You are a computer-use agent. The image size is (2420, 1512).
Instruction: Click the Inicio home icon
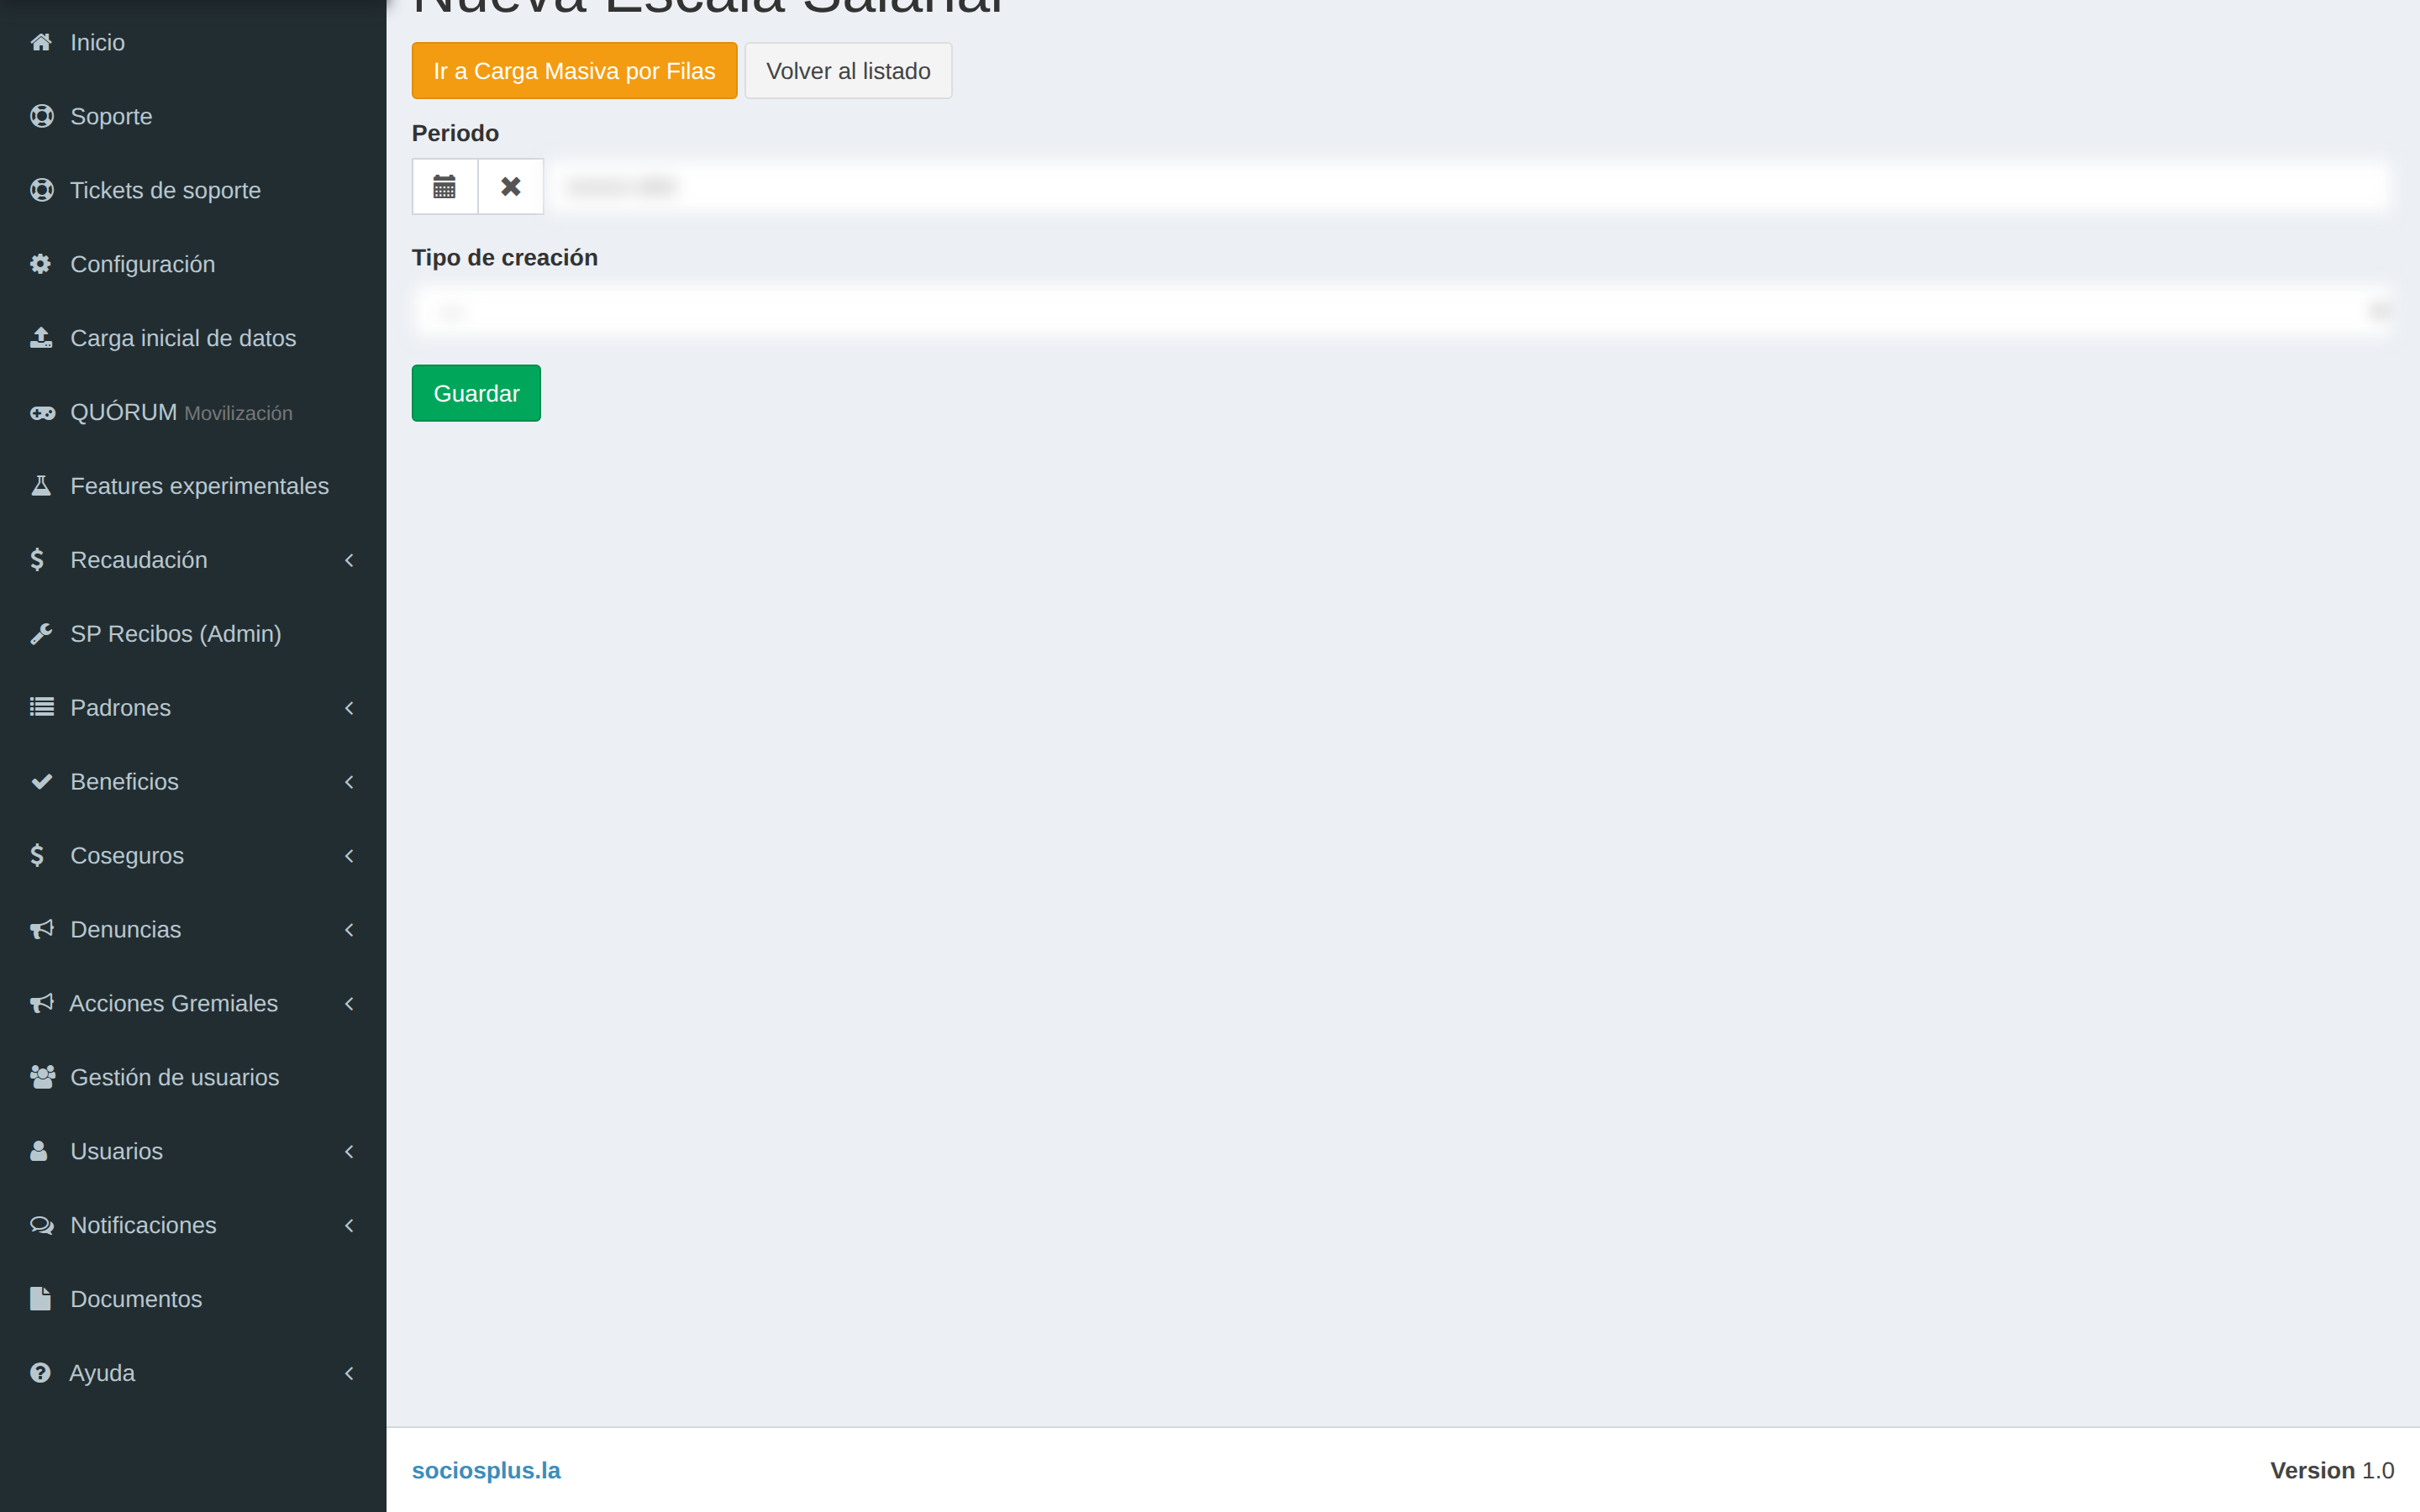[41, 42]
